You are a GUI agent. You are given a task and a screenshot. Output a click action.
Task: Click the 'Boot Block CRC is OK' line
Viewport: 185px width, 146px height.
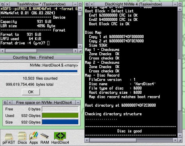pos(109,24)
